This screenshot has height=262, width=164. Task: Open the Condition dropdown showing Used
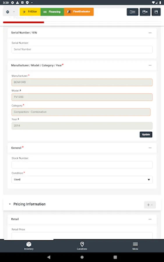[82, 180]
